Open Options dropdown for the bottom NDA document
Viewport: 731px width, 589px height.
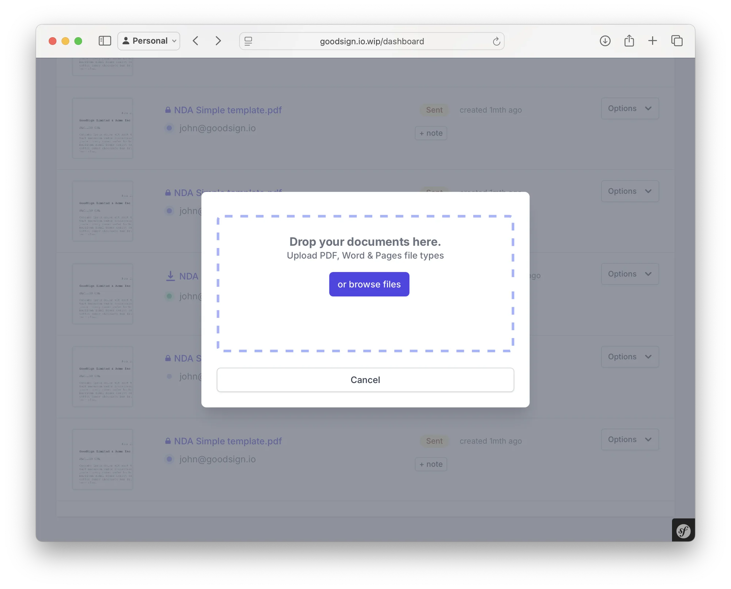tap(629, 439)
